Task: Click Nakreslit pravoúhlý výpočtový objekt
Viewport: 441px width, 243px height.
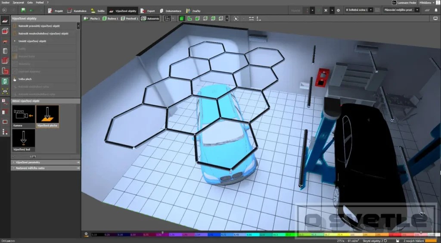Action: pos(44,26)
